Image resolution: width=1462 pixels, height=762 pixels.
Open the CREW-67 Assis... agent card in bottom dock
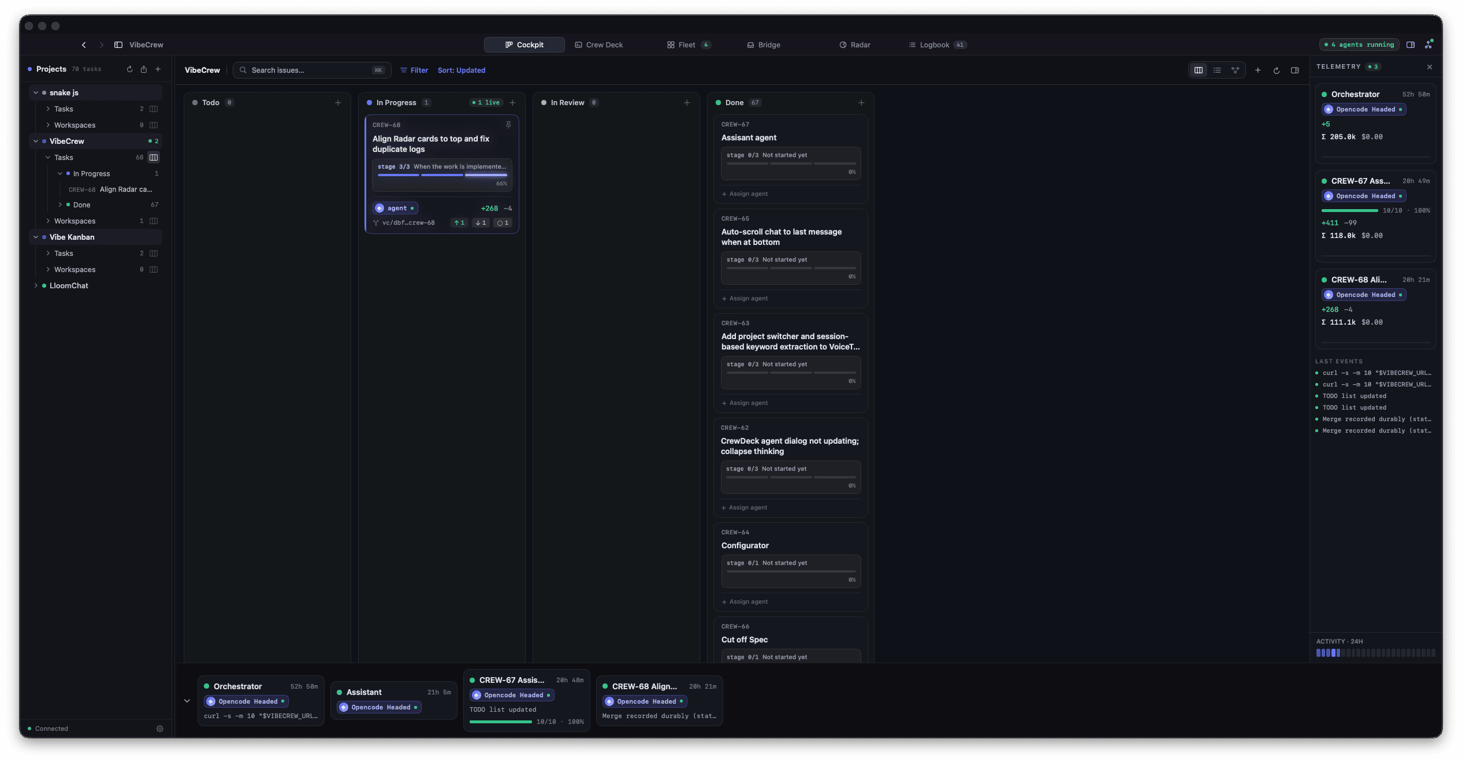pos(527,700)
